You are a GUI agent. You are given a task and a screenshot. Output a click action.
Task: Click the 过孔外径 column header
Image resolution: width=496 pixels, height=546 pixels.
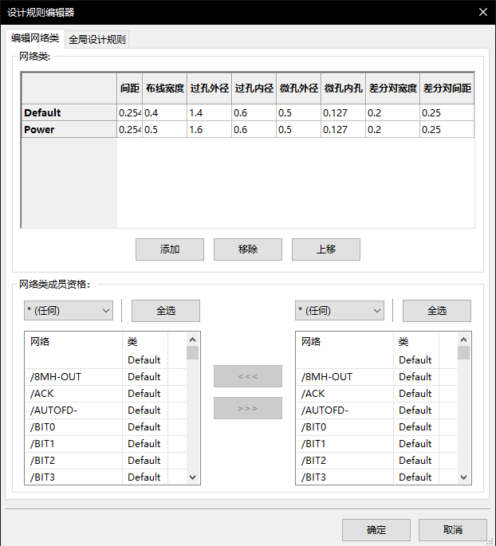(210, 88)
